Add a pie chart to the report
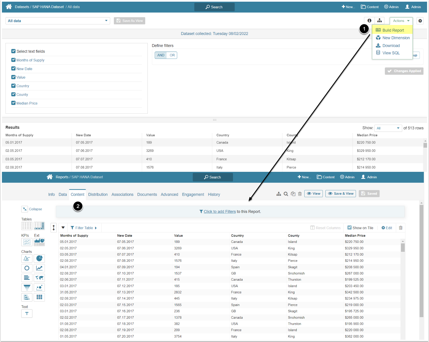The height and width of the screenshot is (342, 429). click(39, 258)
